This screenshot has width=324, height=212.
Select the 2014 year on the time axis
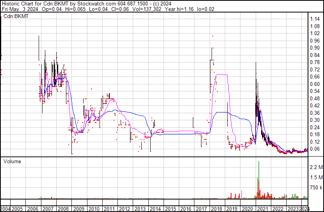pos(155,209)
